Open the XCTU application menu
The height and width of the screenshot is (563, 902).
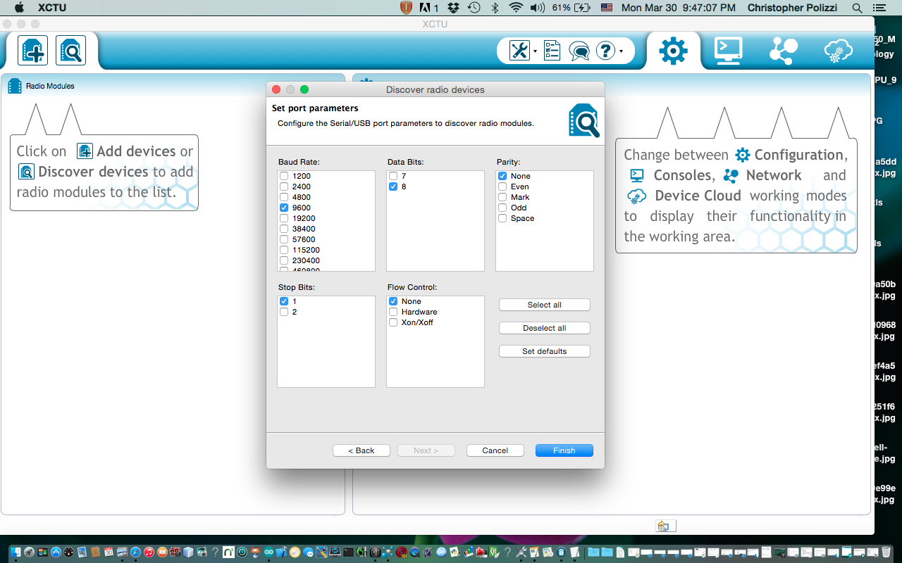pos(51,8)
